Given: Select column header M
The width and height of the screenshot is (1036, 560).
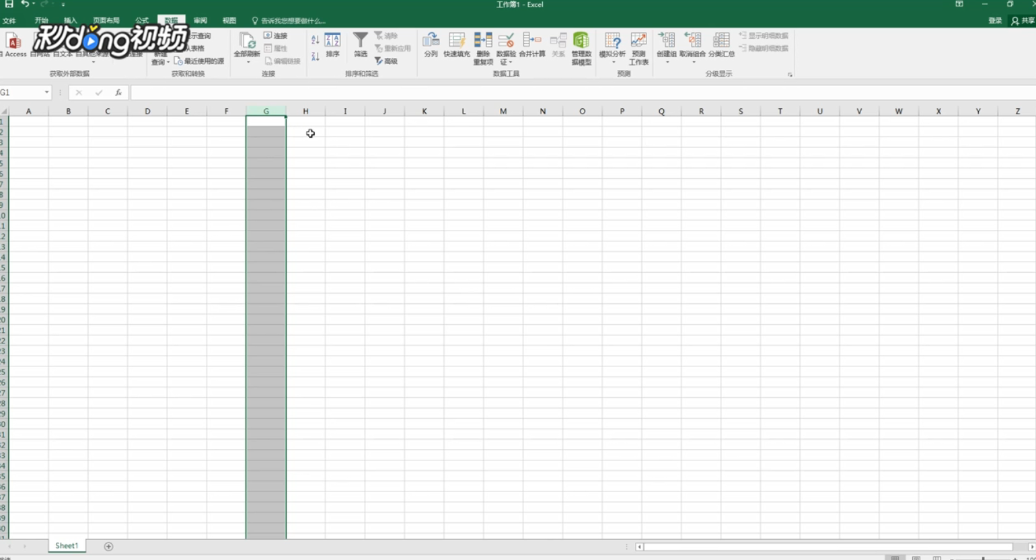Looking at the screenshot, I should [x=503, y=111].
